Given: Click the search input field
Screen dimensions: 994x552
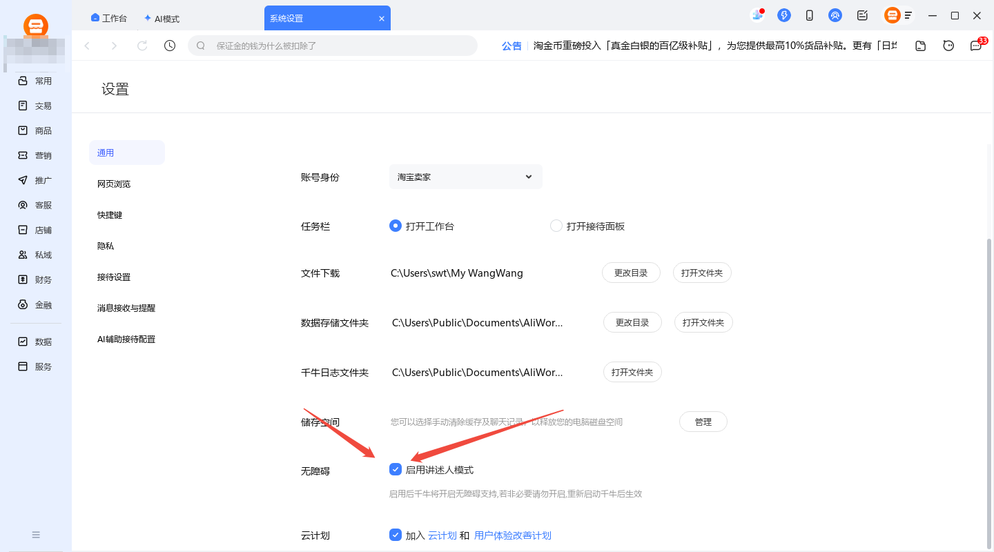Looking at the screenshot, I should tap(333, 46).
